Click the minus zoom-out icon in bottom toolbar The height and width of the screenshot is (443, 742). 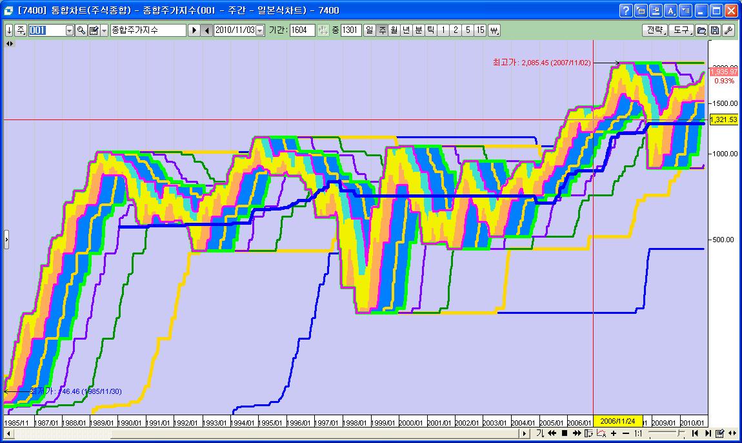[625, 433]
